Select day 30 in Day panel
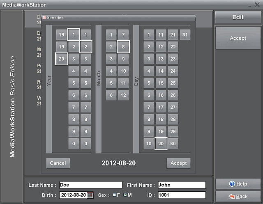263x204 pixels. [x=173, y=144]
